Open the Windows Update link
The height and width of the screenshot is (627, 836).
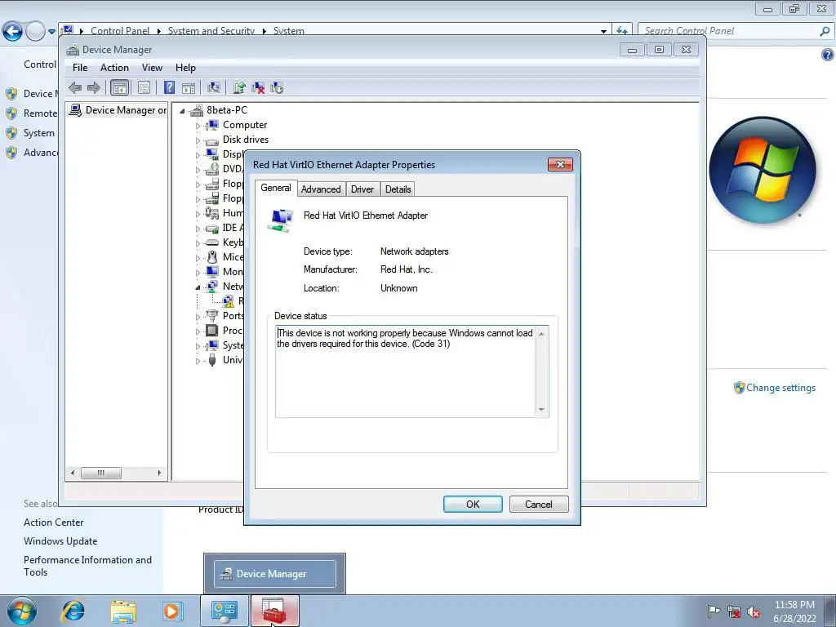(60, 541)
